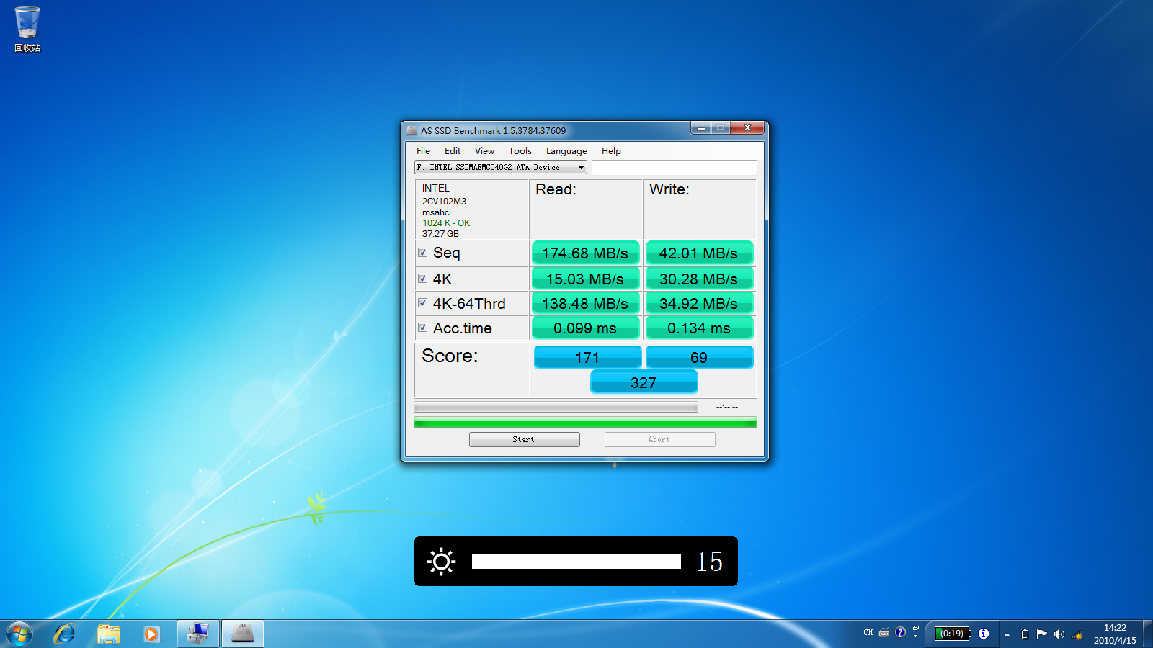The height and width of the screenshot is (648, 1153).
Task: Toggle the Seq test checkbox
Action: [x=423, y=253]
